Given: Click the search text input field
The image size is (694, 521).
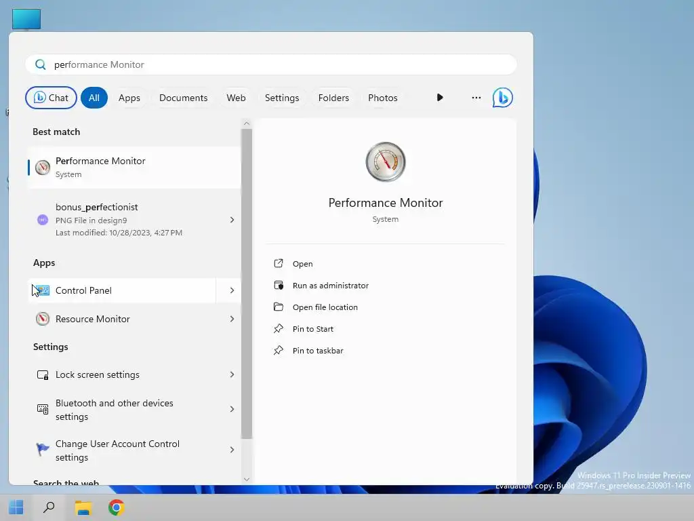Looking at the screenshot, I should 271,64.
